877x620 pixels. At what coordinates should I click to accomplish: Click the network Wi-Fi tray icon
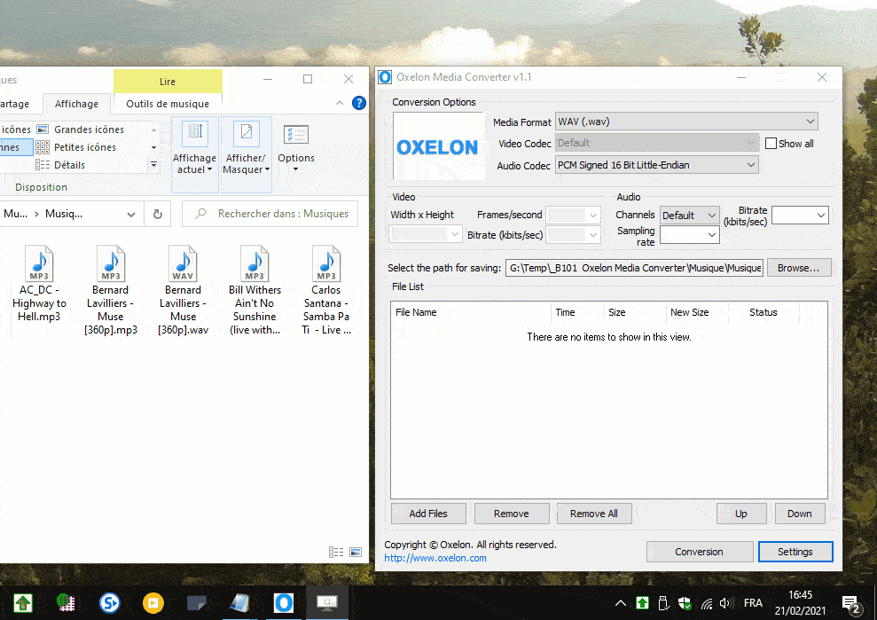click(707, 603)
